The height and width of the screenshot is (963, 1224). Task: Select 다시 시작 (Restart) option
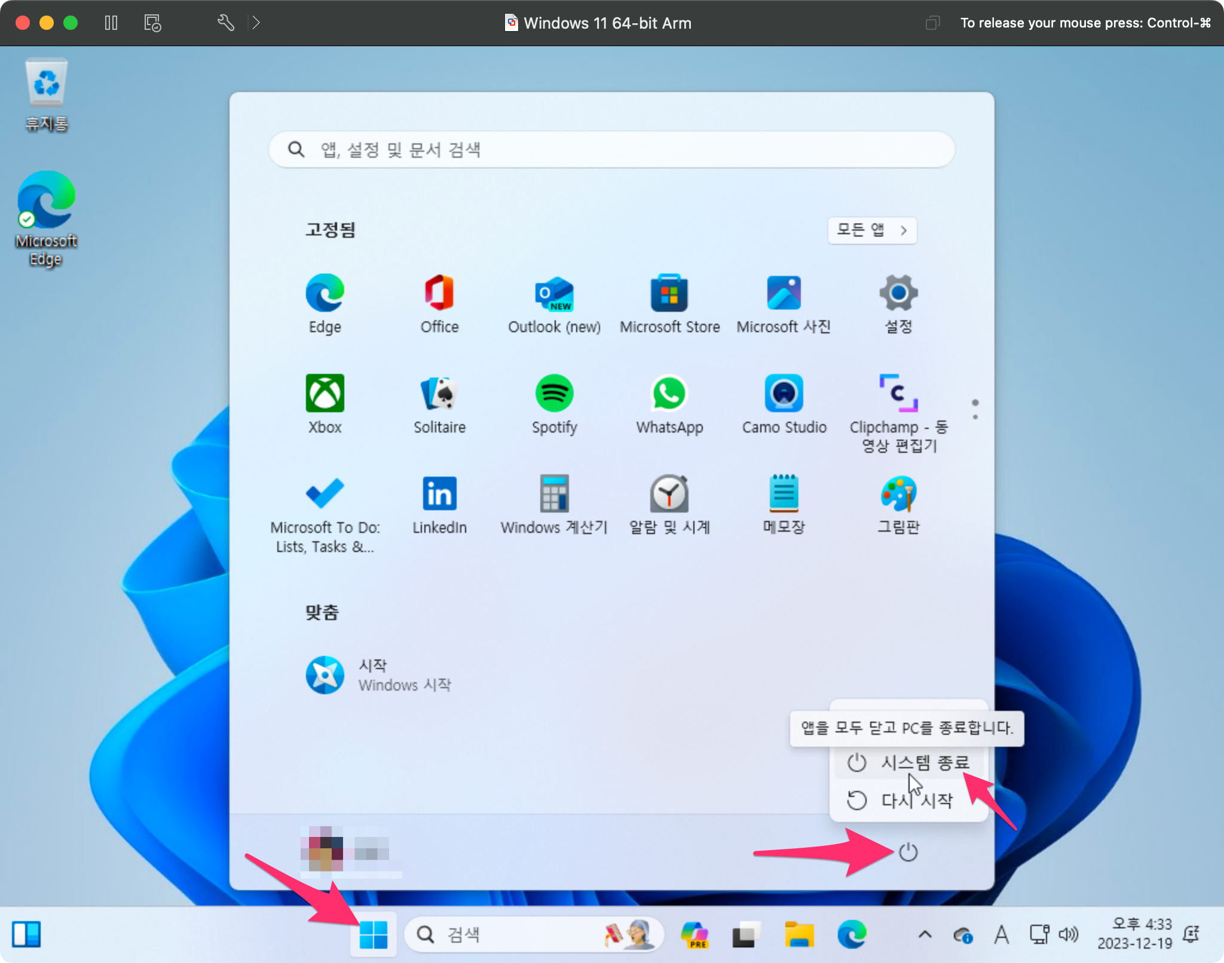point(908,800)
